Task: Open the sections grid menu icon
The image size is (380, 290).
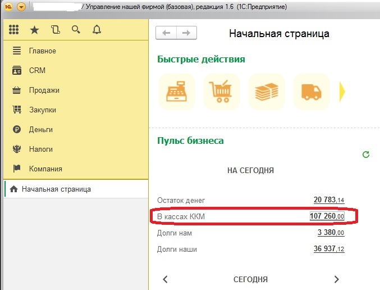Action: click(14, 30)
